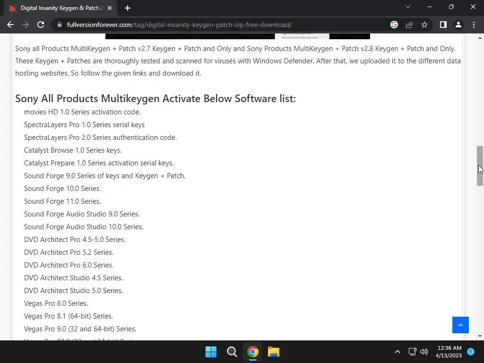Image resolution: width=484 pixels, height=363 pixels.
Task: Click 'Vegas Pro 8.1 (64-bit) Series.'
Action: point(69,316)
